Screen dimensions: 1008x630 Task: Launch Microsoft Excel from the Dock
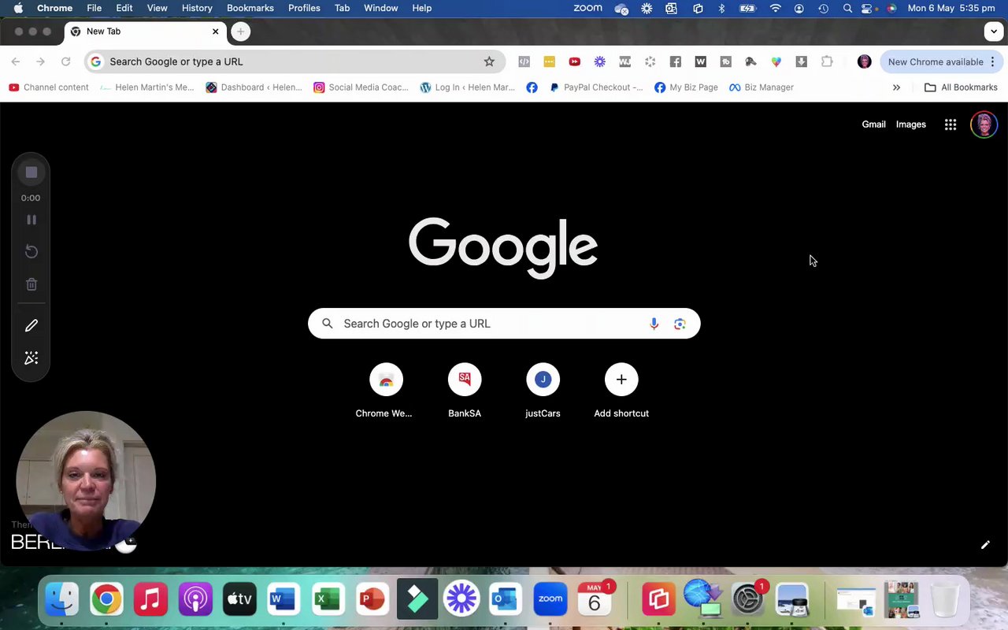[328, 599]
